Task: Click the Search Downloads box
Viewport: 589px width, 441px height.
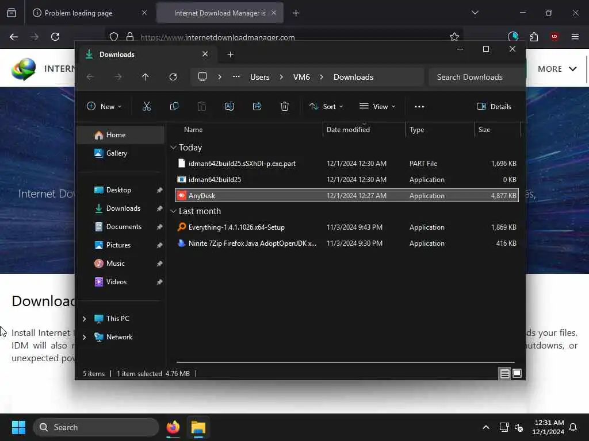Action: pyautogui.click(x=477, y=77)
